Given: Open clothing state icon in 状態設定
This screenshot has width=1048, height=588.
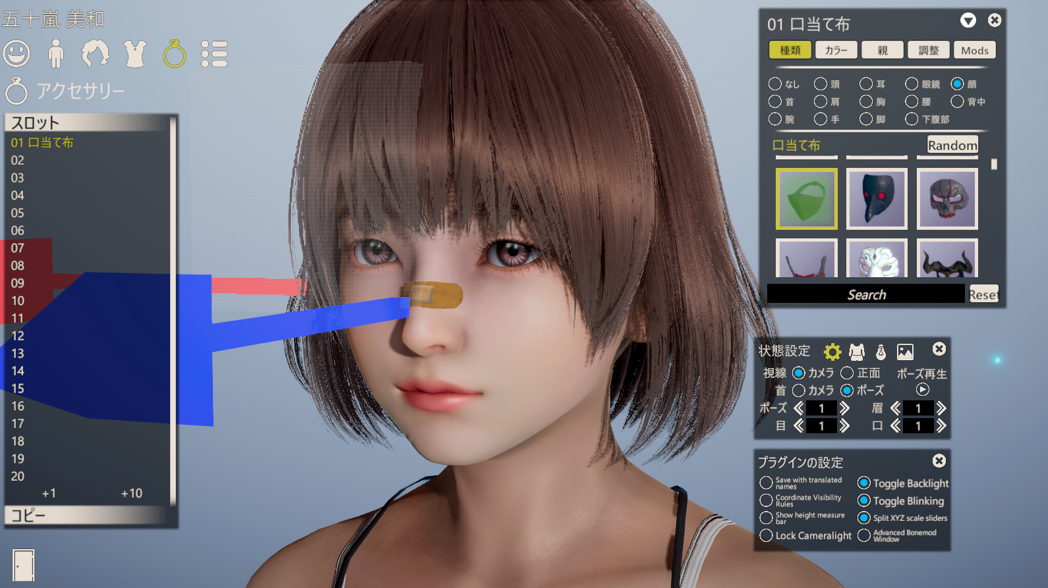Looking at the screenshot, I should click(x=857, y=352).
